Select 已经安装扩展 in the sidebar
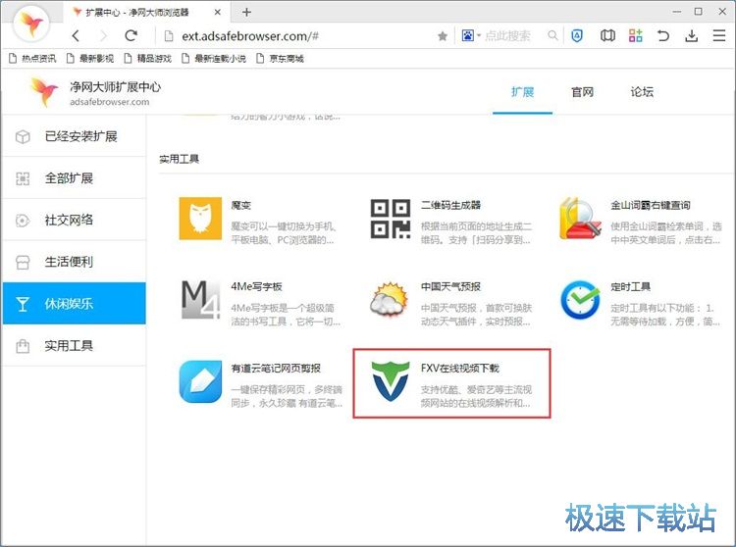Image resolution: width=736 pixels, height=547 pixels. [x=74, y=136]
